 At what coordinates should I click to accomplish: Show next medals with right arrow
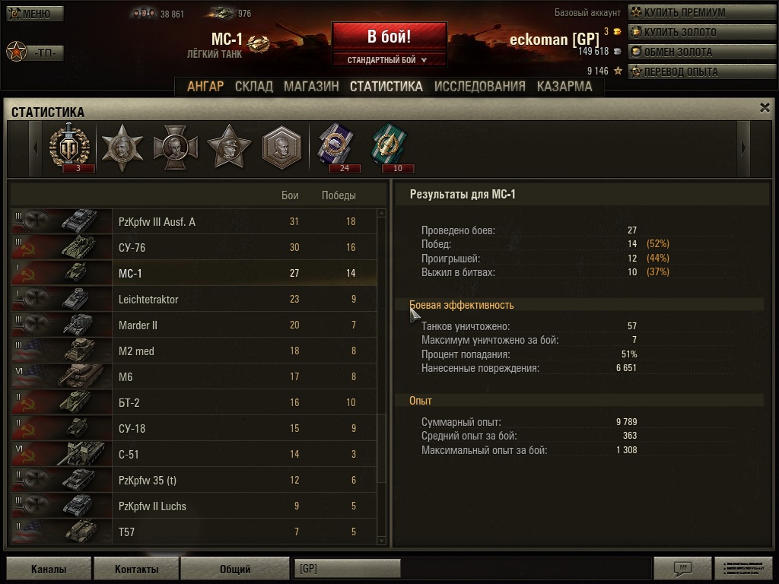pyautogui.click(x=743, y=148)
